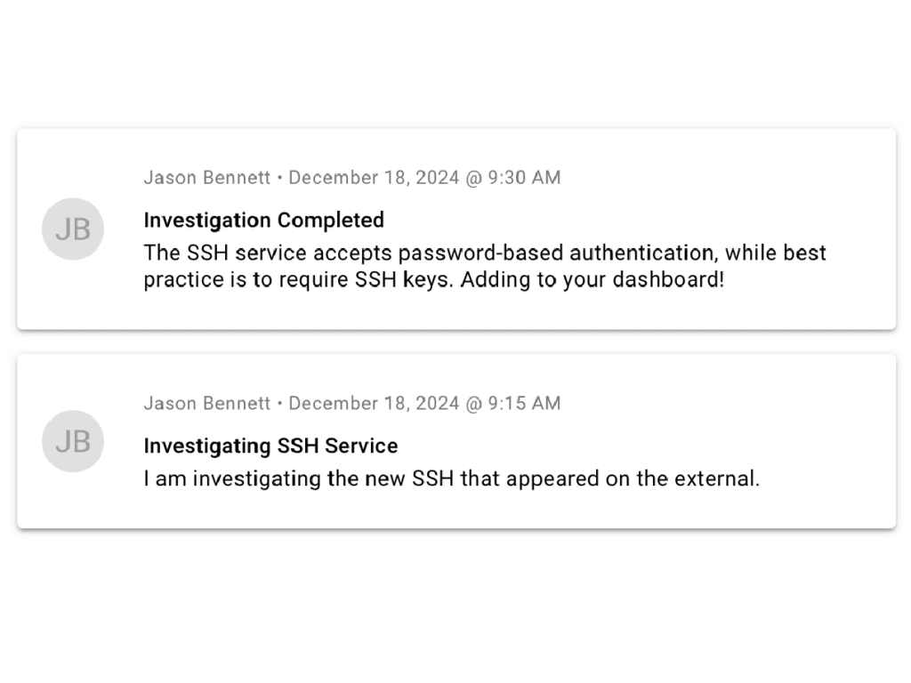Click the word 'Completed' in the first heading
Viewport: 911px width, 683px height.
click(331, 221)
